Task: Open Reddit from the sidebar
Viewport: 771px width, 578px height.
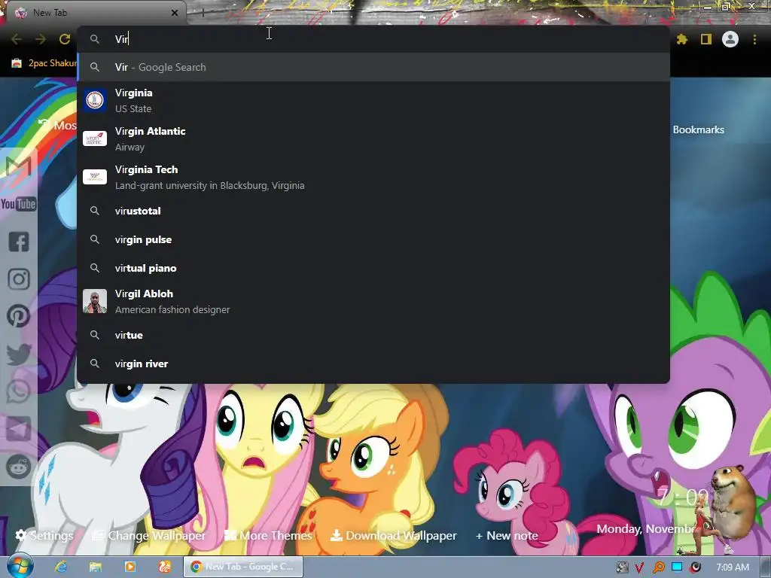Action: point(19,467)
